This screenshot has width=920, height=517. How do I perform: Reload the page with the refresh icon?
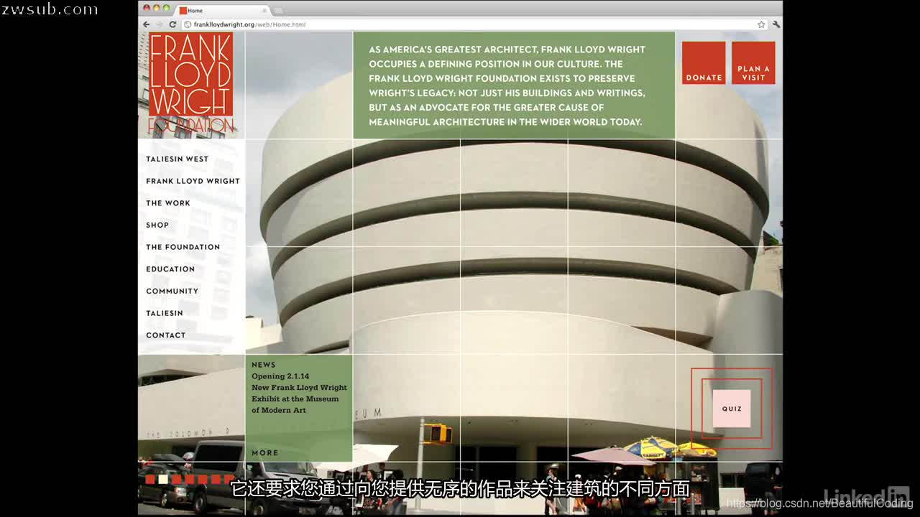(172, 24)
